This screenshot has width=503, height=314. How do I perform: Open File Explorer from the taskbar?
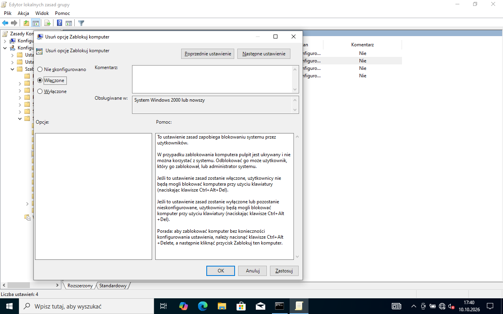222,306
